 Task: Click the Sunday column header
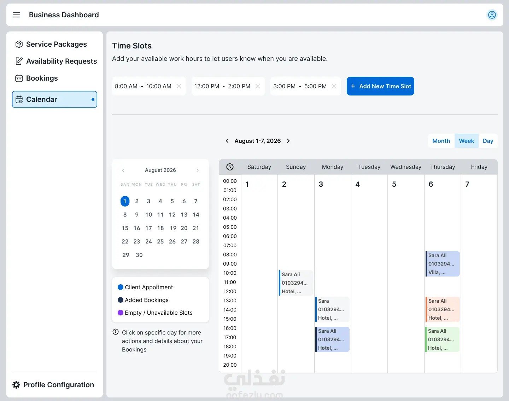coord(296,167)
